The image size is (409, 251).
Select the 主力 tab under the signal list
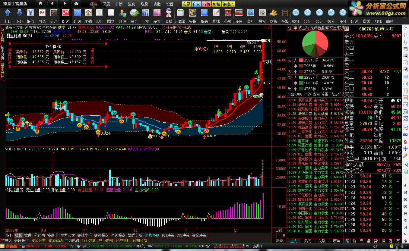pos(294,240)
